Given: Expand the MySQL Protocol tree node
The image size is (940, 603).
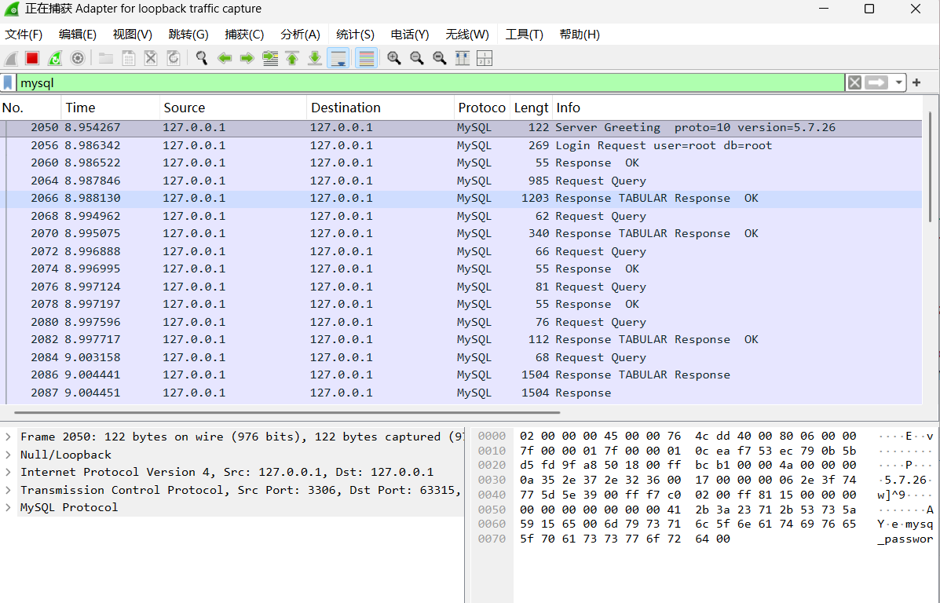Looking at the screenshot, I should tap(8, 507).
